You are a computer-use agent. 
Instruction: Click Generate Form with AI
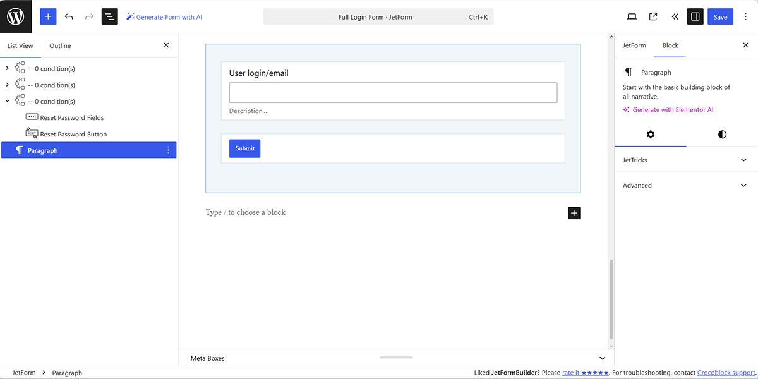164,17
